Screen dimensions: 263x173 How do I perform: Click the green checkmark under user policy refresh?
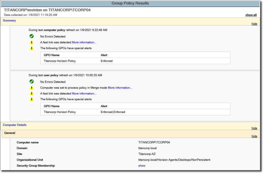point(31,81)
